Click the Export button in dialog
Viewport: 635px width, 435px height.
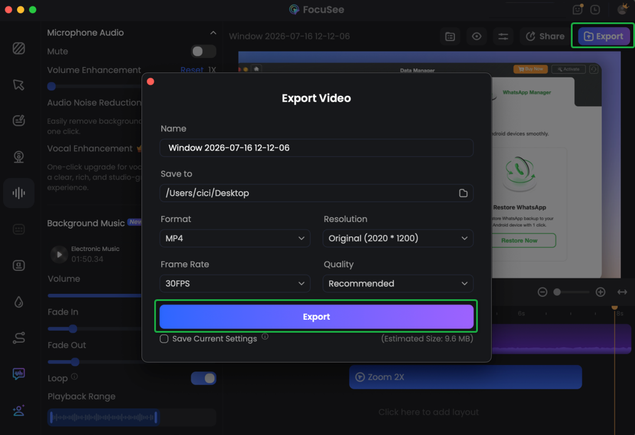pyautogui.click(x=316, y=316)
